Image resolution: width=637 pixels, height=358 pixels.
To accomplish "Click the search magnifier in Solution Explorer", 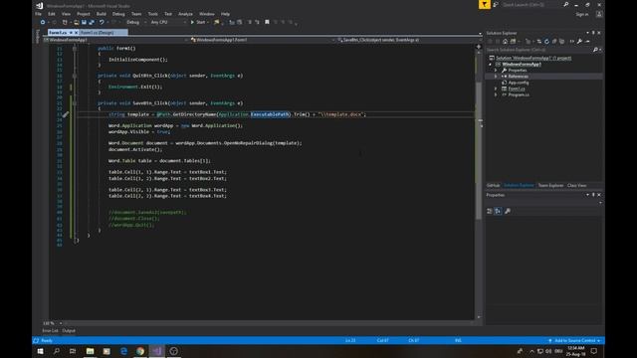I will (x=595, y=50).
